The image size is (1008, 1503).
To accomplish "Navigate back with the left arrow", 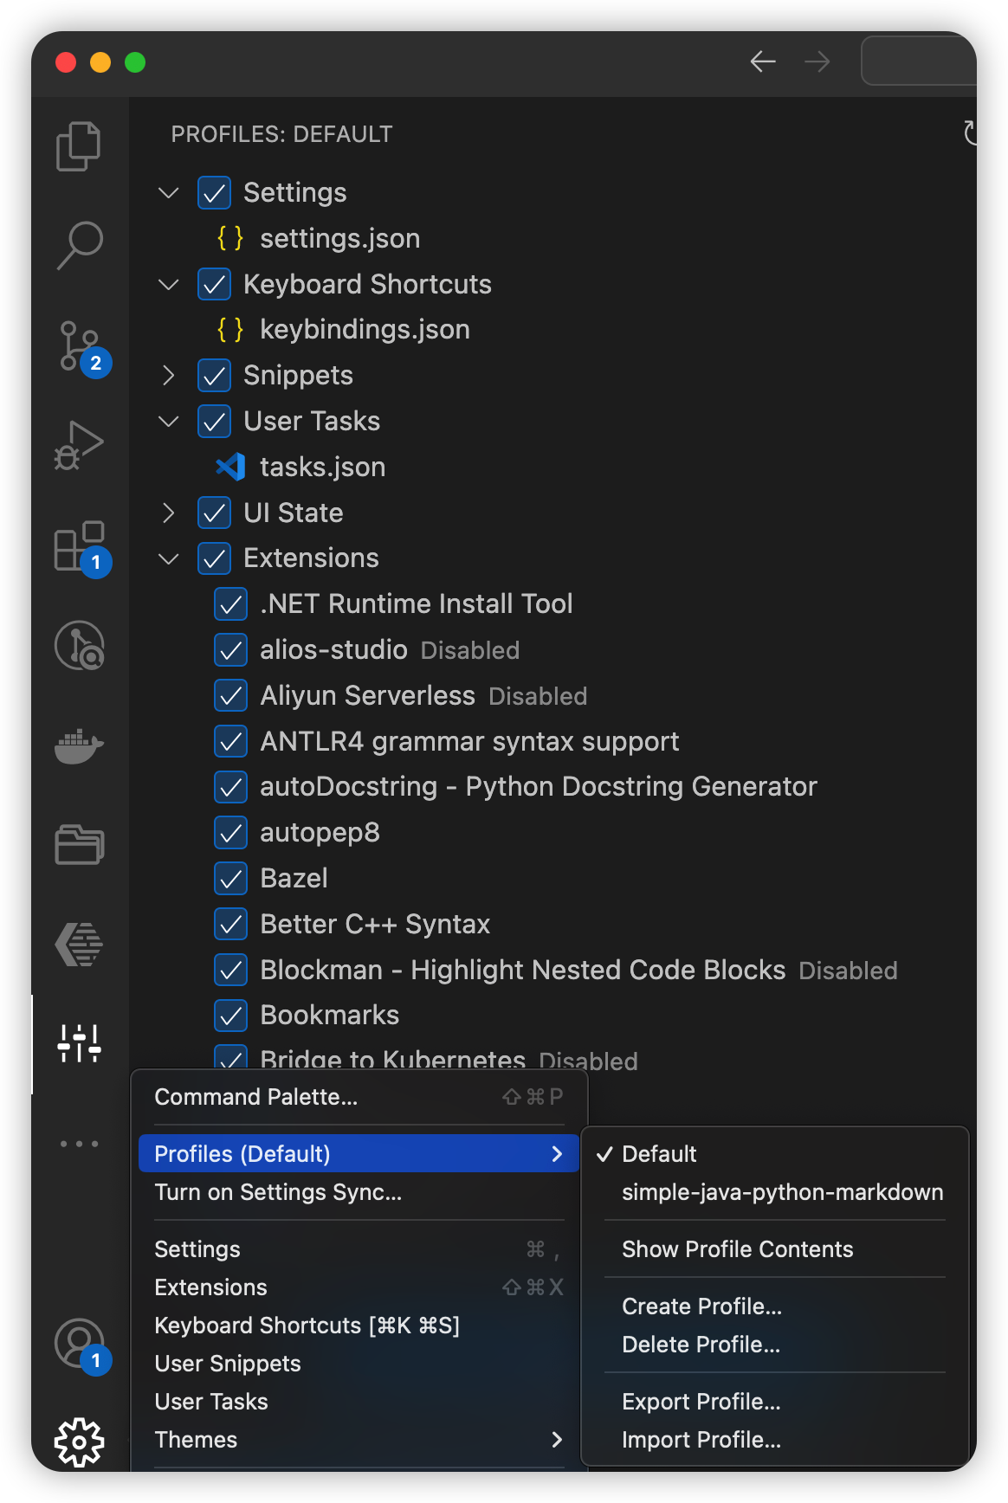I will [763, 61].
